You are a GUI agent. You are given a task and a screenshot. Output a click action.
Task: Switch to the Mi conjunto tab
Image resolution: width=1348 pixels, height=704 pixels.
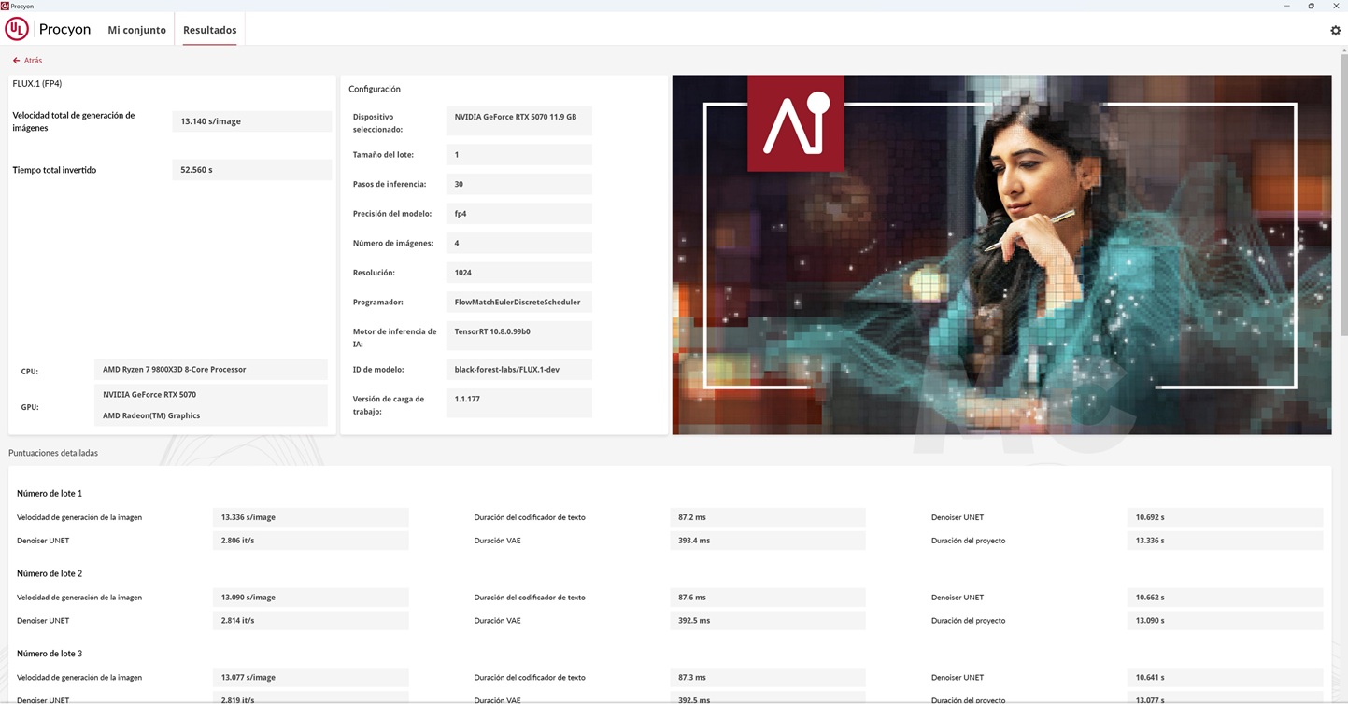pyautogui.click(x=136, y=30)
